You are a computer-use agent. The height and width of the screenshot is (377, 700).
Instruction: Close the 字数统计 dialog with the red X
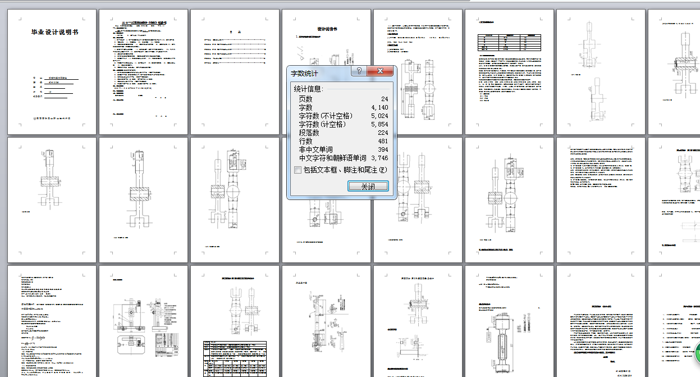[x=380, y=71]
